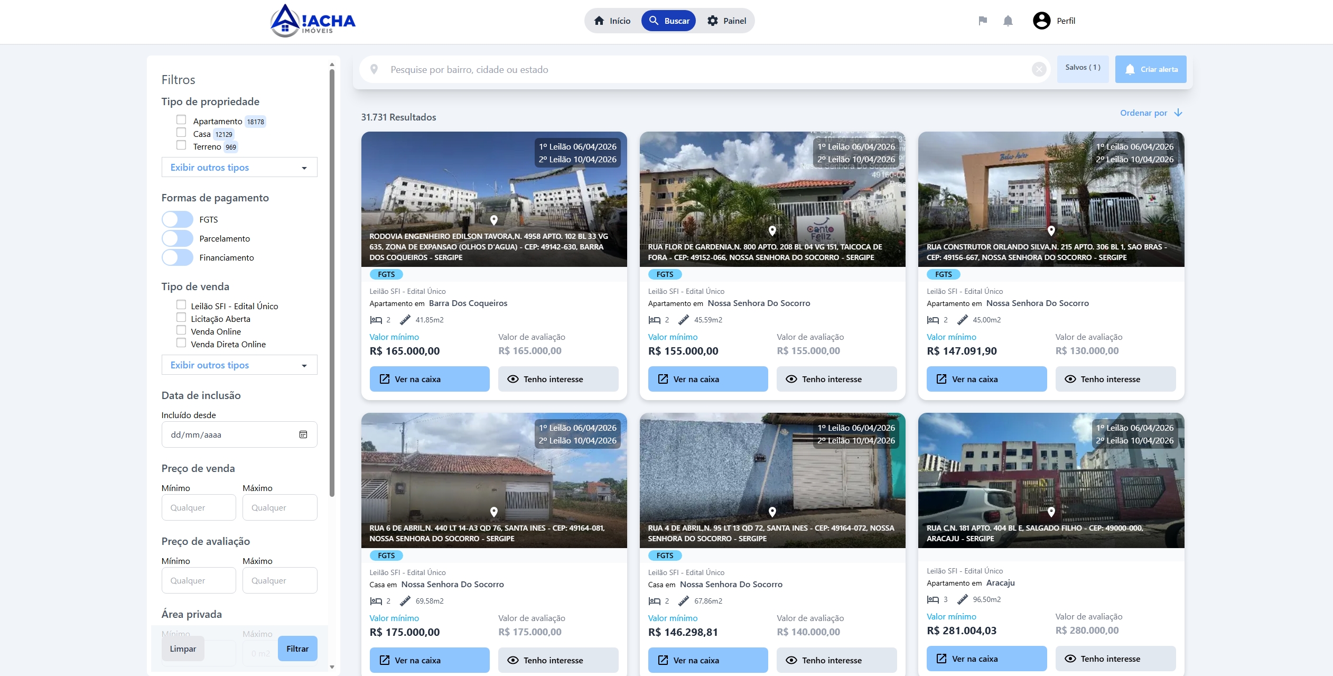
Task: Click Tenho interesse on R$ 155.000,00 property
Action: (837, 379)
